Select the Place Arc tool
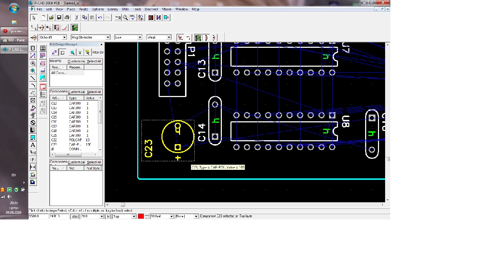488x274 pixels. [x=33, y=86]
